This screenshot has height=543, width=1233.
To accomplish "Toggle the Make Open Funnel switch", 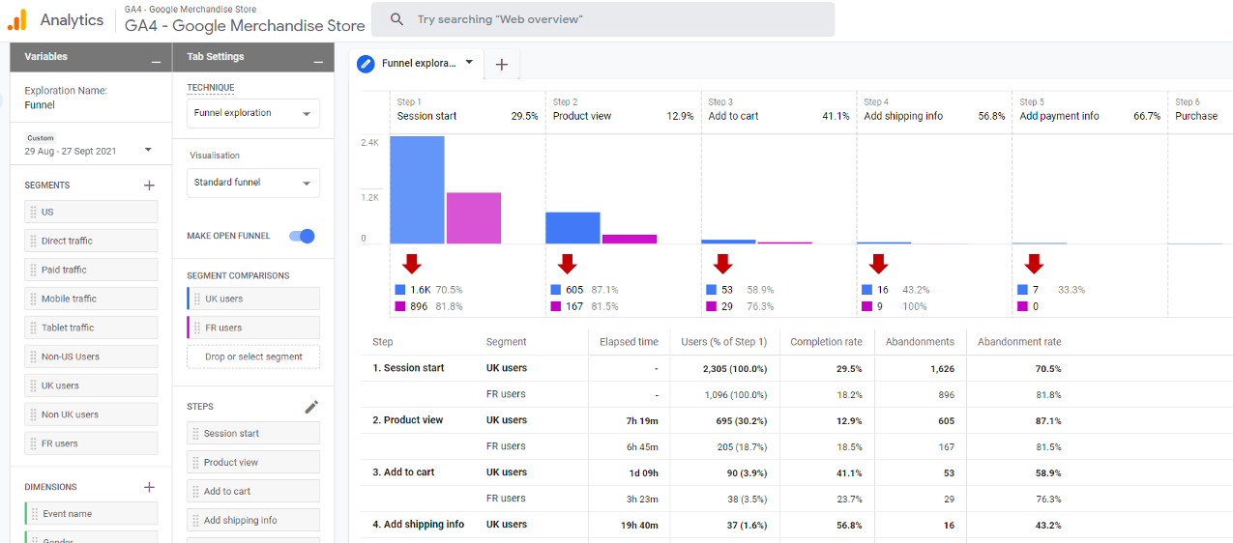I will [303, 236].
